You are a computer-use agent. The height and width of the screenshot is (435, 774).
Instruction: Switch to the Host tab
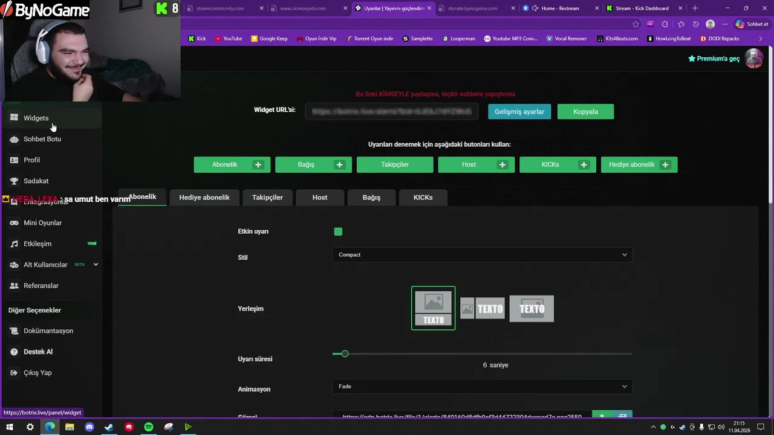(320, 198)
